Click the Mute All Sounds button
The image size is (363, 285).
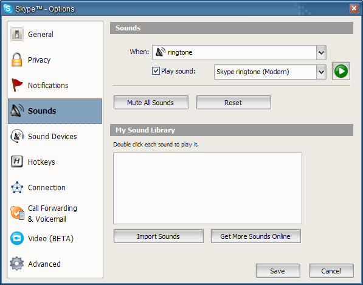(151, 103)
